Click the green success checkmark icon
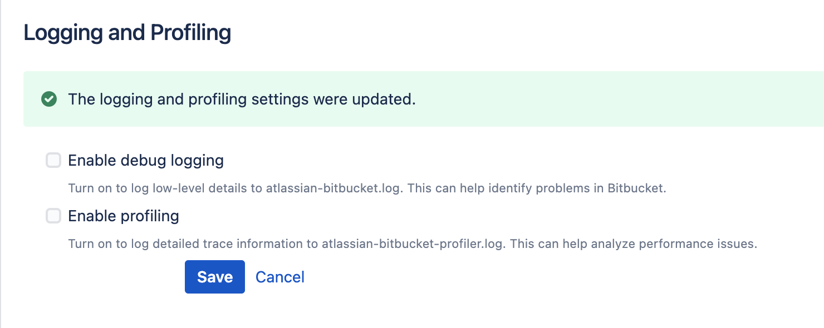The height and width of the screenshot is (328, 824). click(49, 100)
